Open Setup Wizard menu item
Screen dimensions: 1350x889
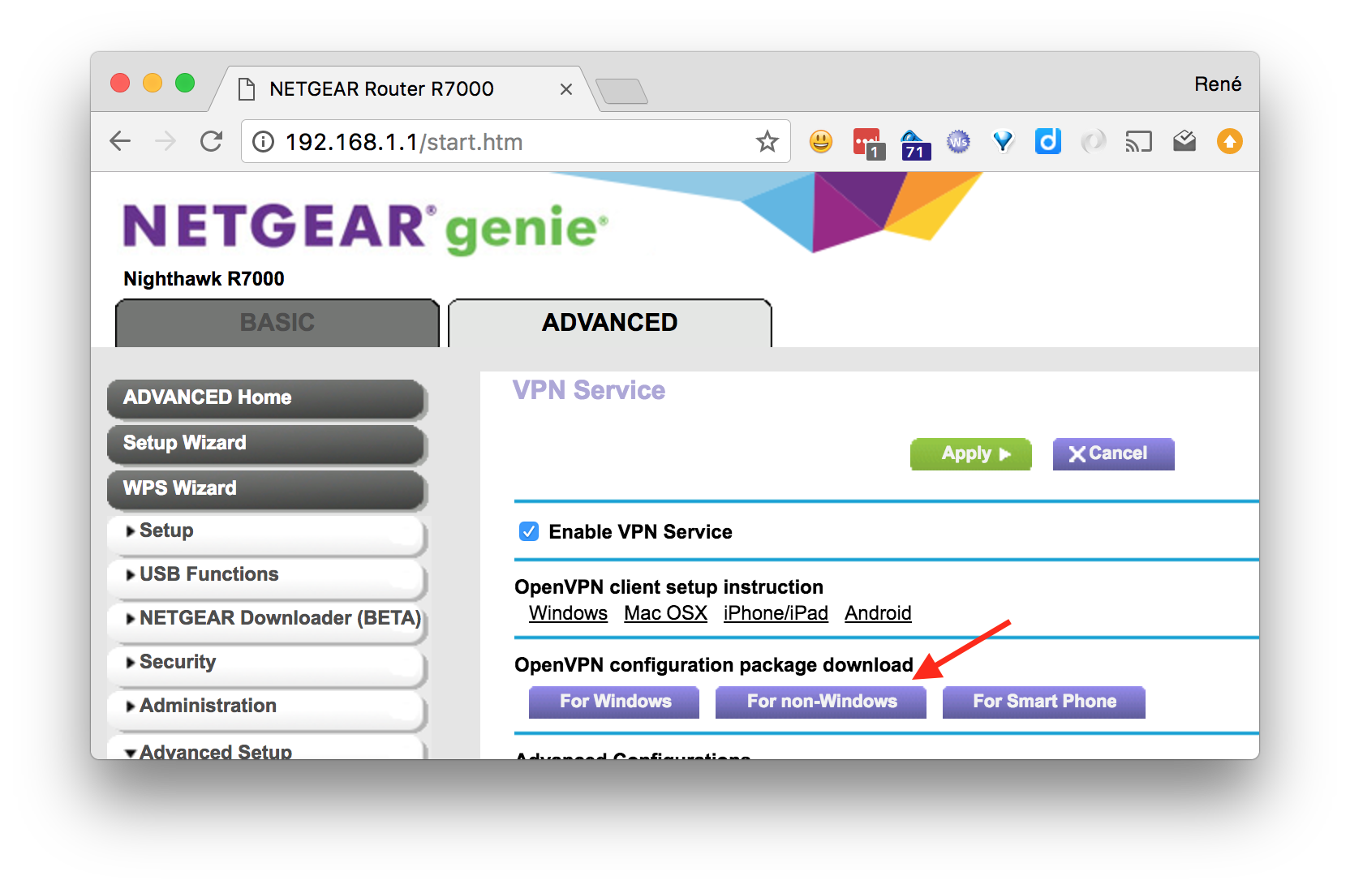266,443
